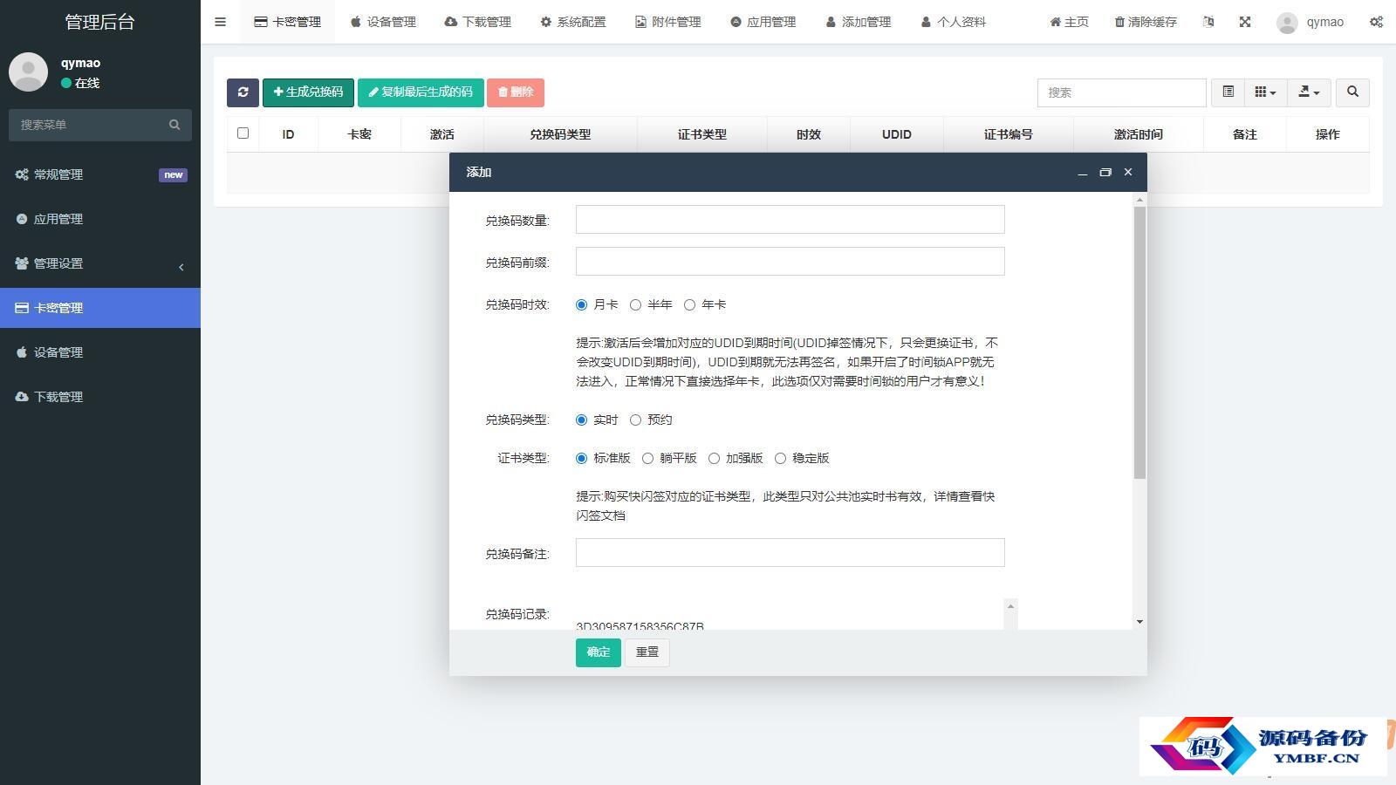This screenshot has height=785, width=1396.
Task: Switch to 卡密管理 top tab
Action: 287,22
